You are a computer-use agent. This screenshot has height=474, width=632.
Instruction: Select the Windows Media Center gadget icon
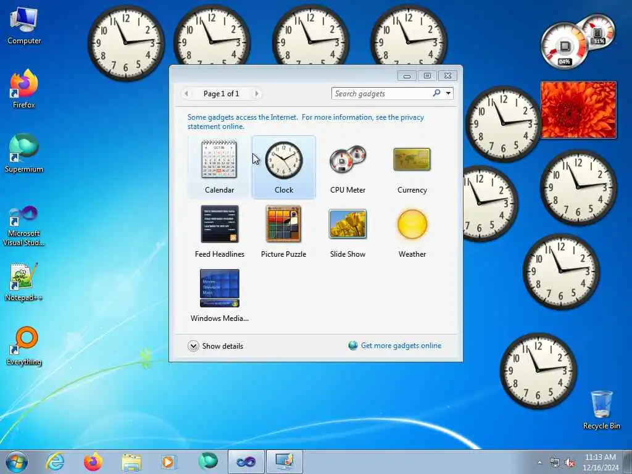coord(220,288)
